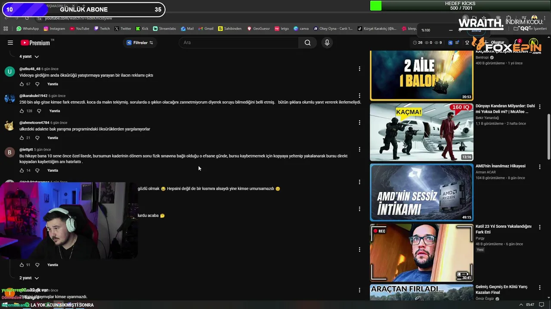Dislike the @ikarakulei1942 comment

tap(39, 111)
